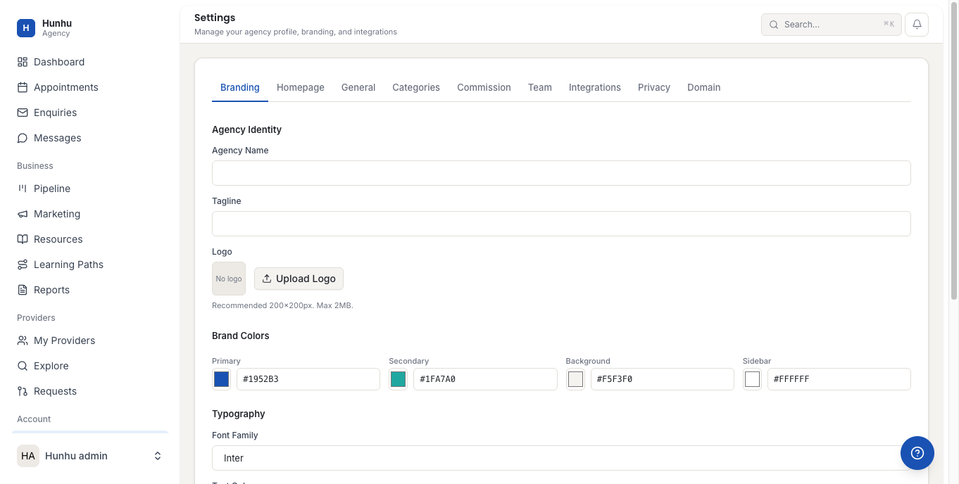Open the Appointments calendar icon
The image size is (959, 484).
coord(23,87)
